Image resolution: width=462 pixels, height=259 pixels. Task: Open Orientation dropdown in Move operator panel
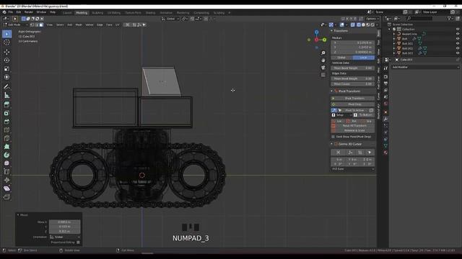(x=65, y=237)
